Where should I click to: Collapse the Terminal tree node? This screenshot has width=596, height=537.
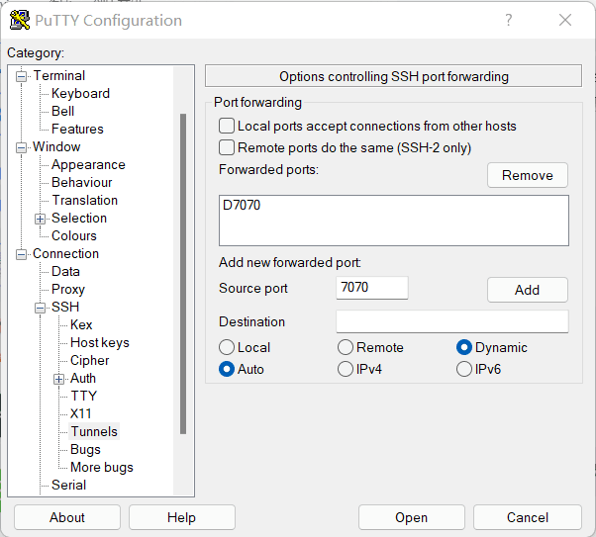pos(22,77)
